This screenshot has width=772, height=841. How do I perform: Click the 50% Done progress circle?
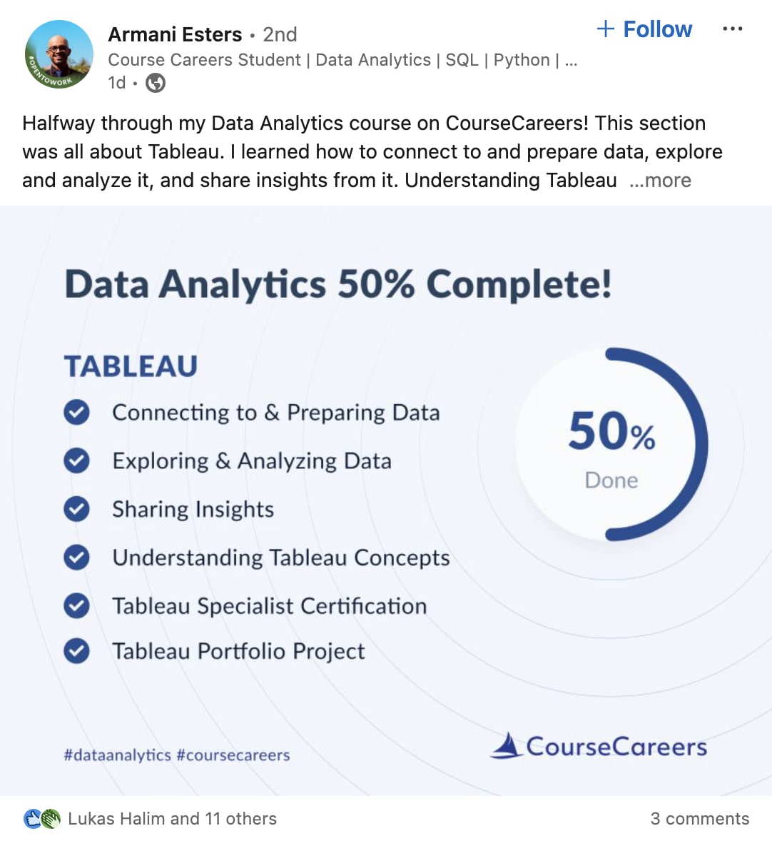pos(611,444)
